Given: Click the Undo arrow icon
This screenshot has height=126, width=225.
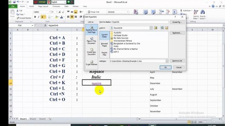Looking at the screenshot, I should click(x=18, y=2).
